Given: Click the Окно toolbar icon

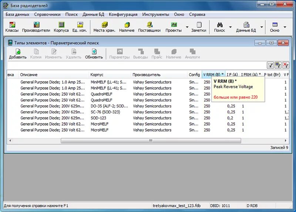Looking at the screenshot, I should [x=275, y=27].
